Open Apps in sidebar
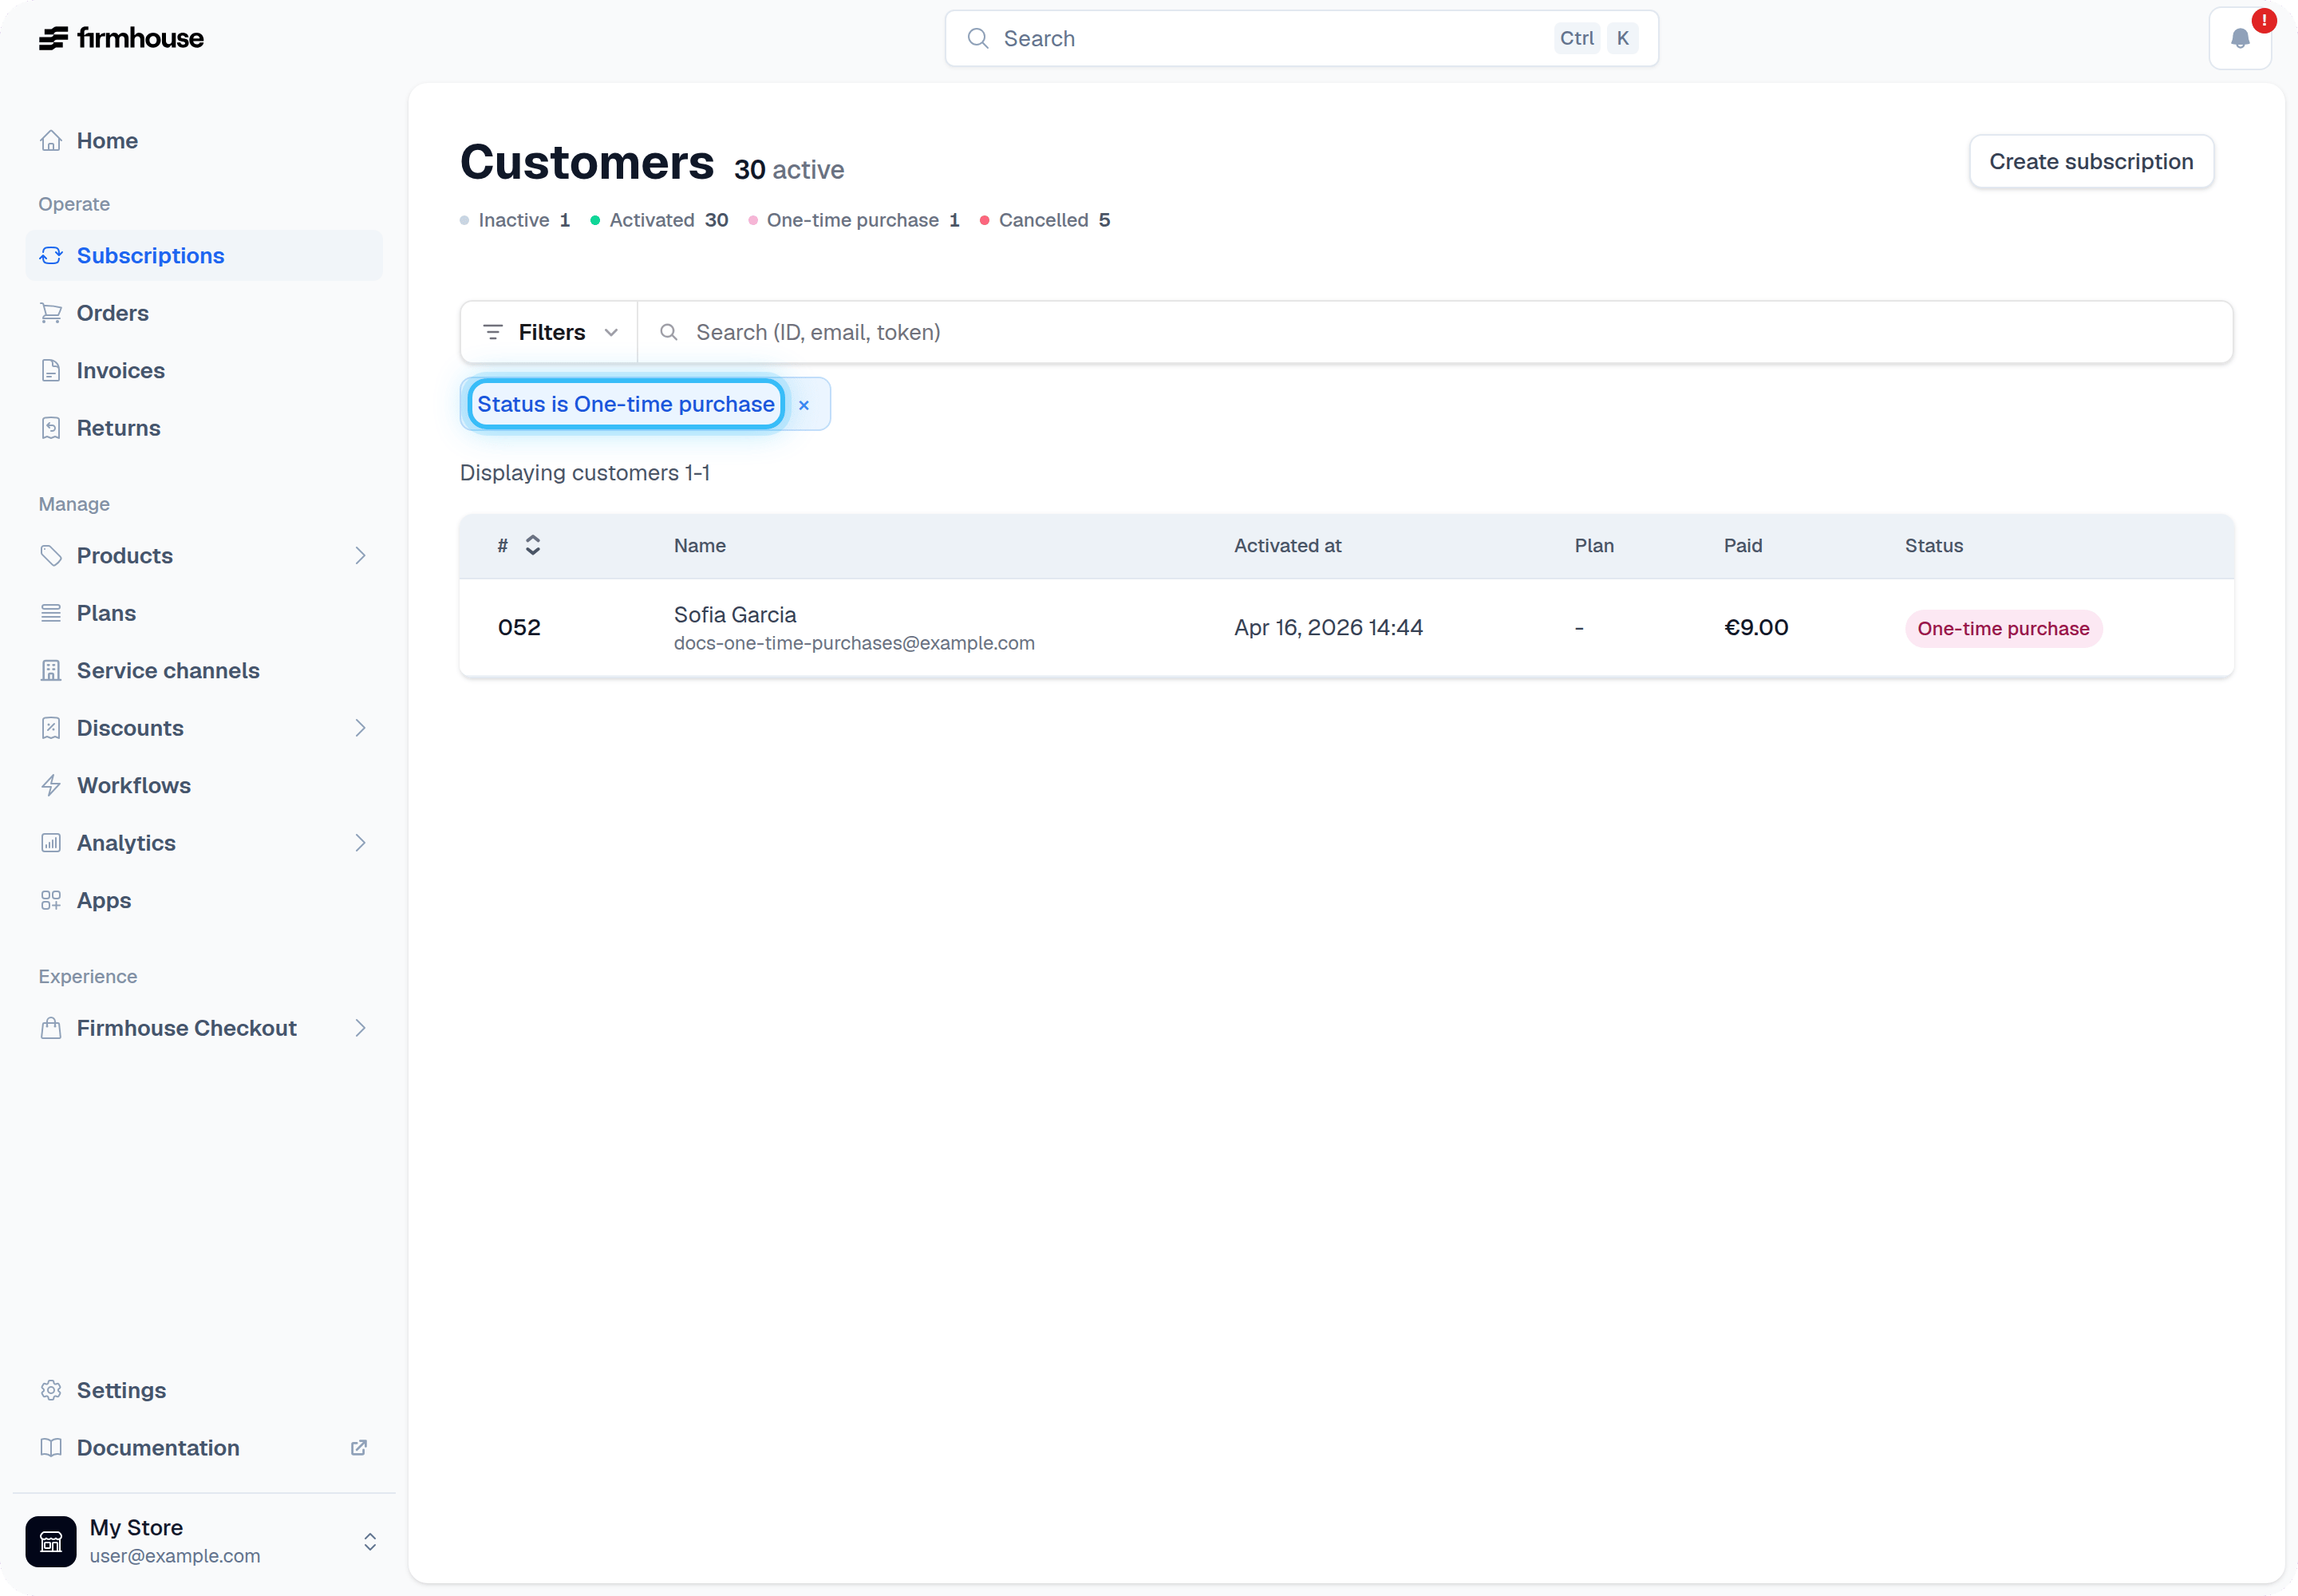 (x=204, y=901)
